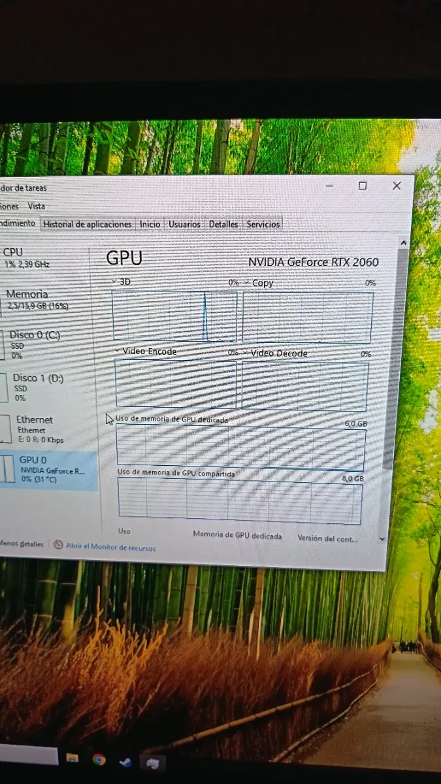Open the Video Decode graph dropdown

[x=246, y=353]
